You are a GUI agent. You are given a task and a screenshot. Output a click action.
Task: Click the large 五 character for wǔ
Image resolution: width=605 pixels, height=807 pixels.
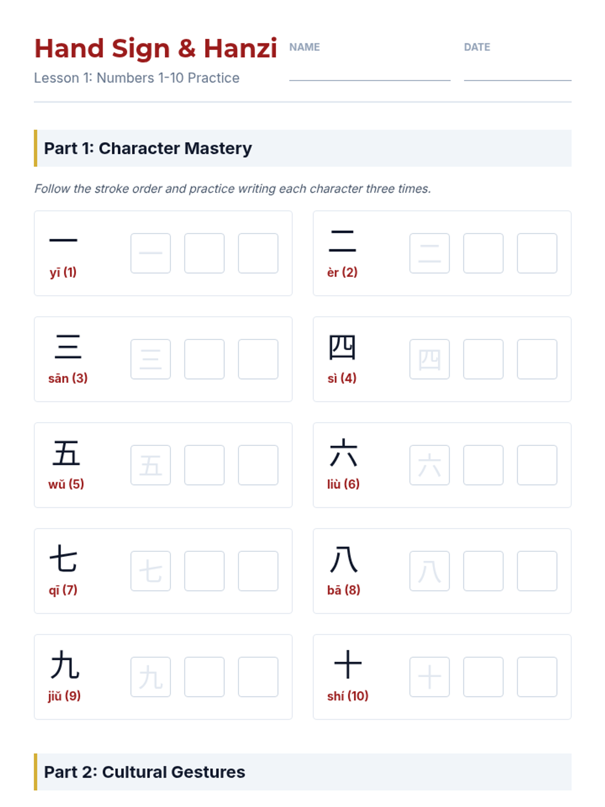pyautogui.click(x=66, y=453)
